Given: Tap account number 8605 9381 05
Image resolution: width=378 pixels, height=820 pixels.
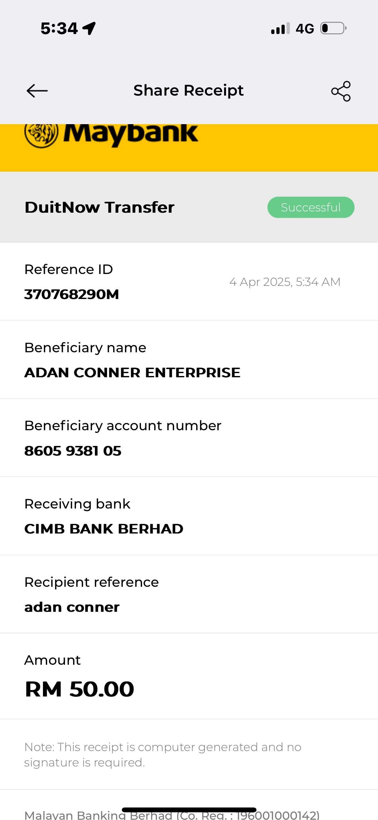Looking at the screenshot, I should pyautogui.click(x=73, y=451).
